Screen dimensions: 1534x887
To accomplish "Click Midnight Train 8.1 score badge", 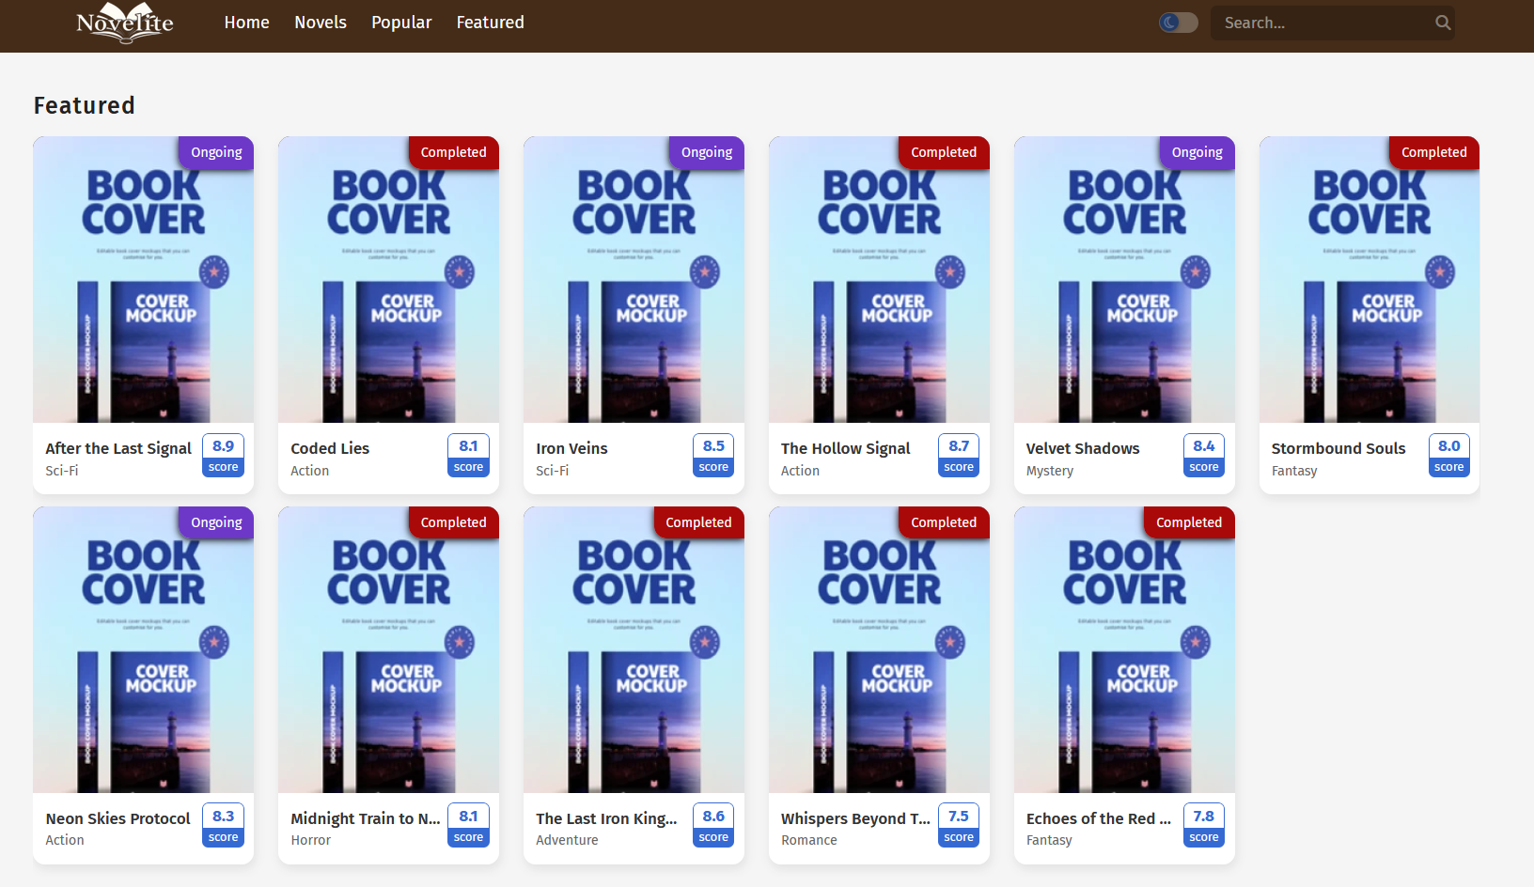I will coord(468,826).
